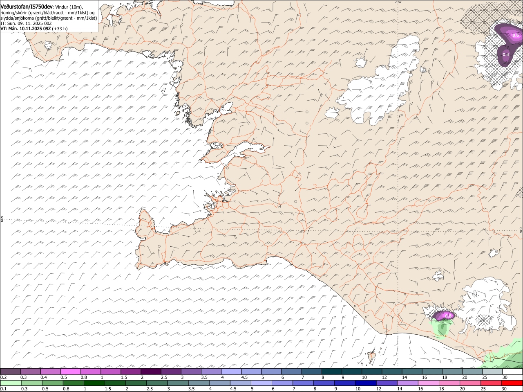Click the 'Veðurstofan/IS750dev' title text

(27, 7)
